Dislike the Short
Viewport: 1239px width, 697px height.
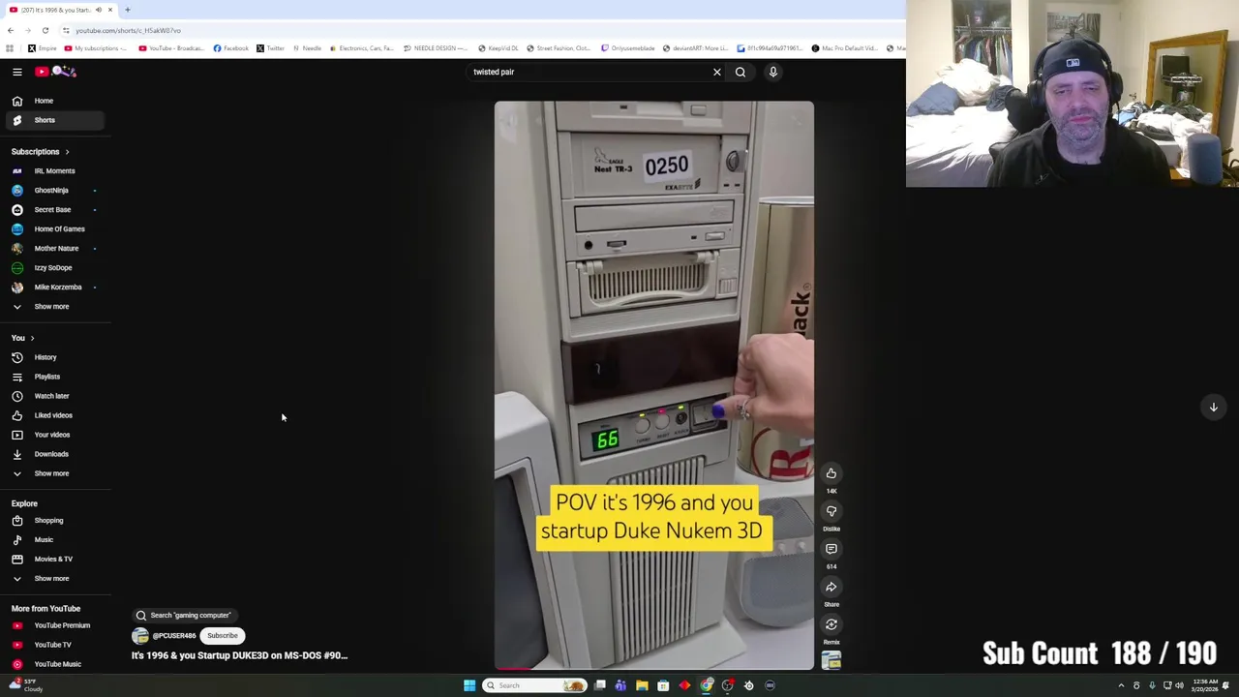click(831, 511)
